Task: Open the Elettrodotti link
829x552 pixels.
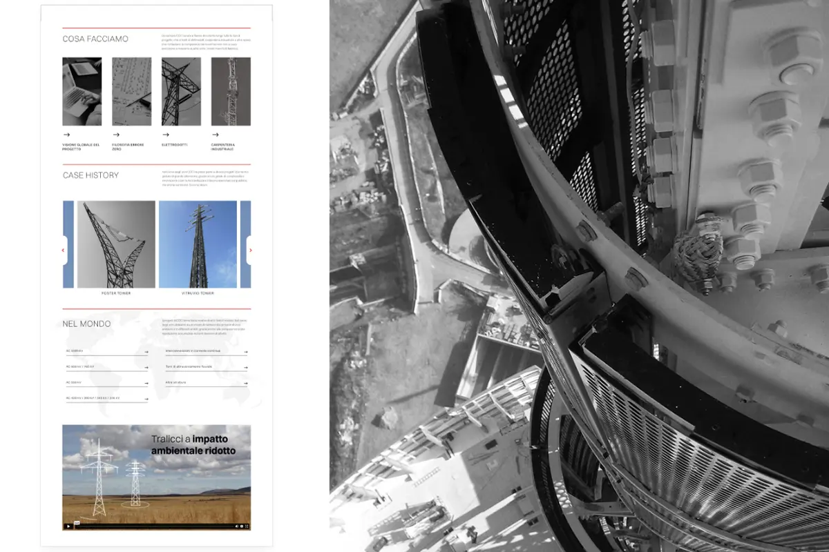Action: [x=173, y=145]
